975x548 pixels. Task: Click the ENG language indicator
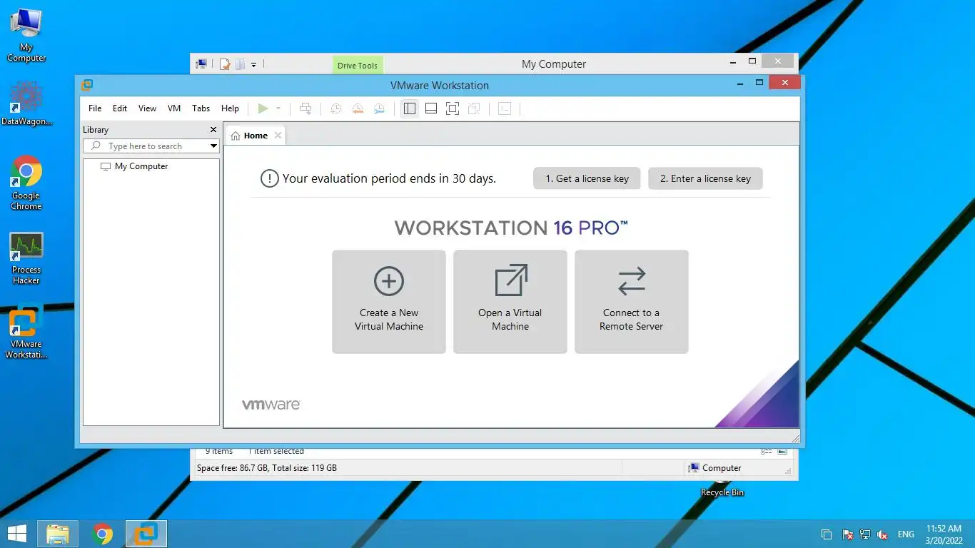pos(906,534)
